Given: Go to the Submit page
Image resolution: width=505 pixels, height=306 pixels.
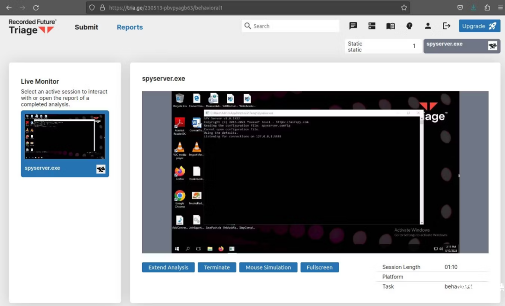Looking at the screenshot, I should pyautogui.click(x=87, y=27).
